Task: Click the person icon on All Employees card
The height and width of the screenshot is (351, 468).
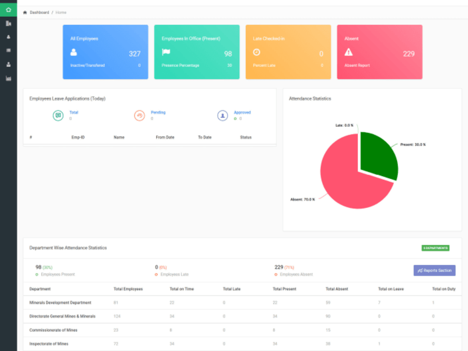Action: pyautogui.click(x=73, y=52)
